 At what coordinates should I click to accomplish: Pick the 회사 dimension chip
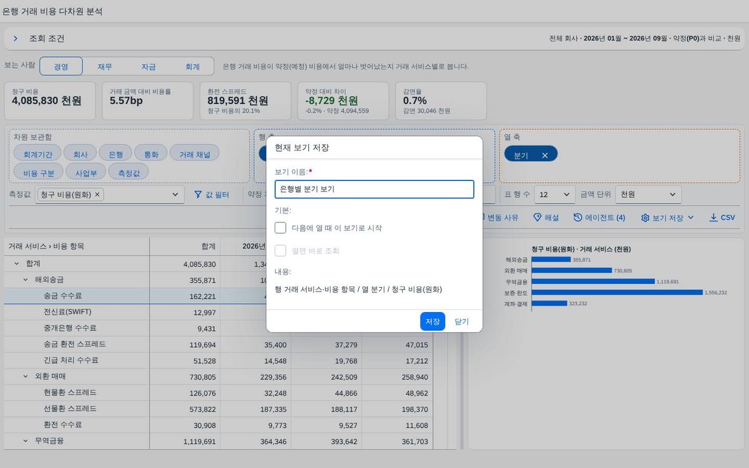click(x=81, y=154)
